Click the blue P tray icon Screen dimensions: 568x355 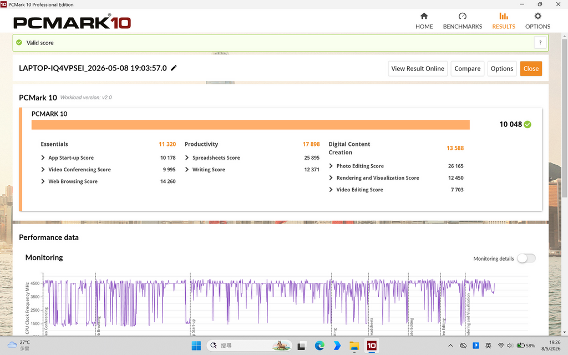[x=475, y=346]
